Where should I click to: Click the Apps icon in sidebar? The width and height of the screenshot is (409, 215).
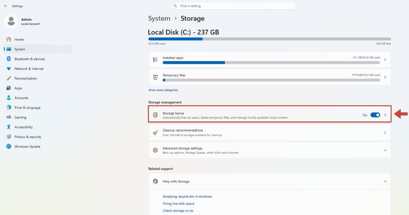pos(9,88)
